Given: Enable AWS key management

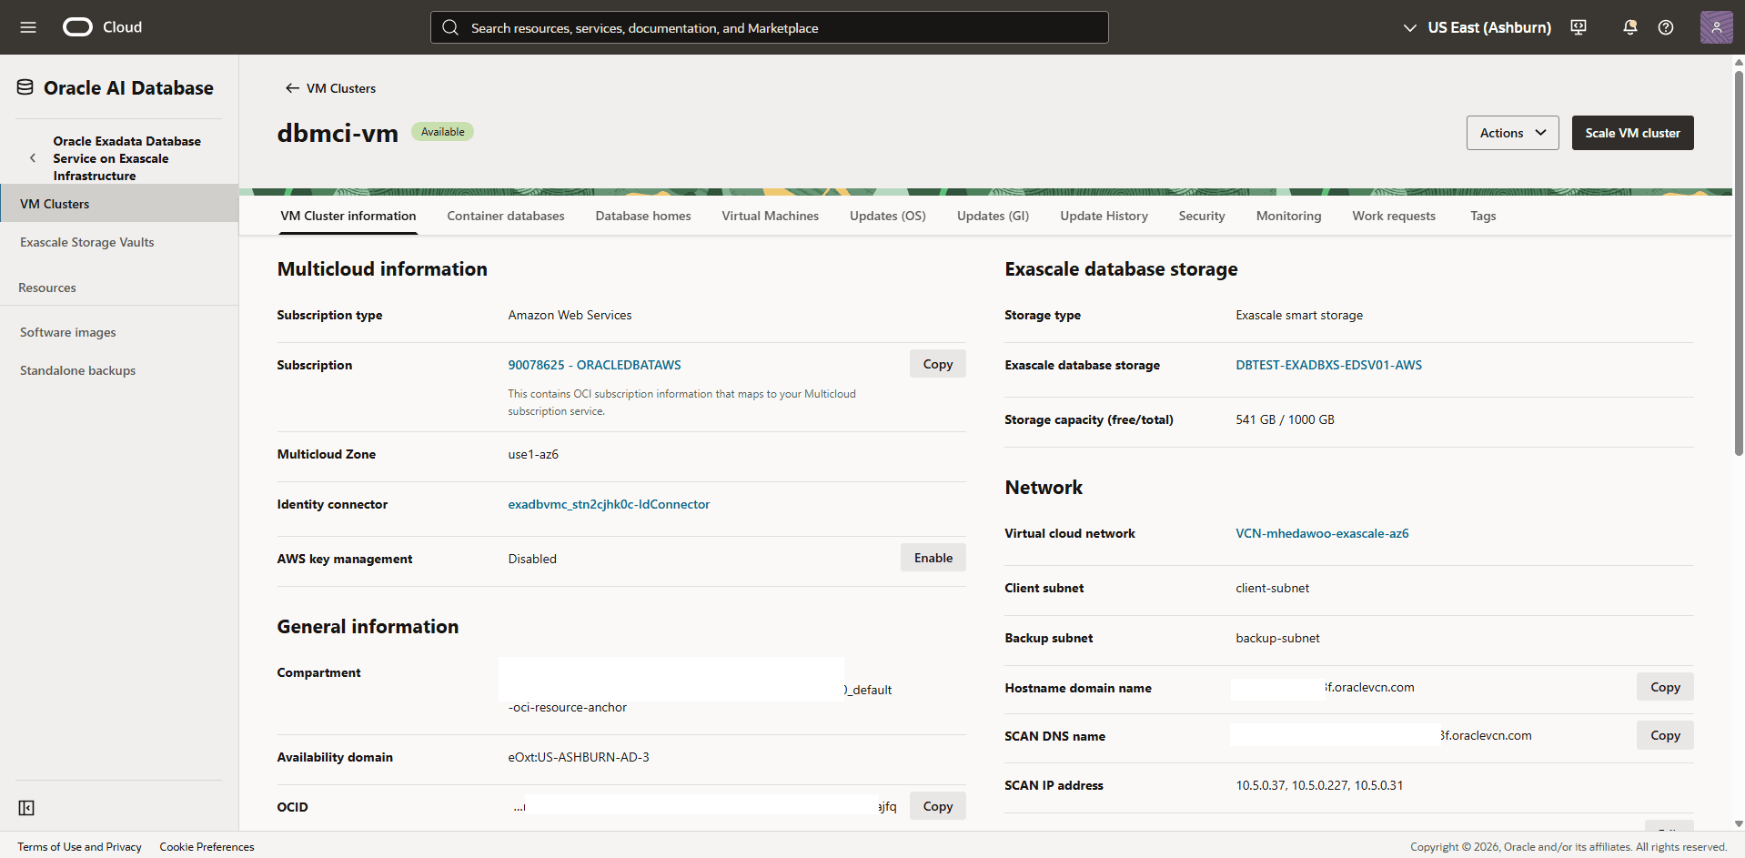Looking at the screenshot, I should click(933, 558).
